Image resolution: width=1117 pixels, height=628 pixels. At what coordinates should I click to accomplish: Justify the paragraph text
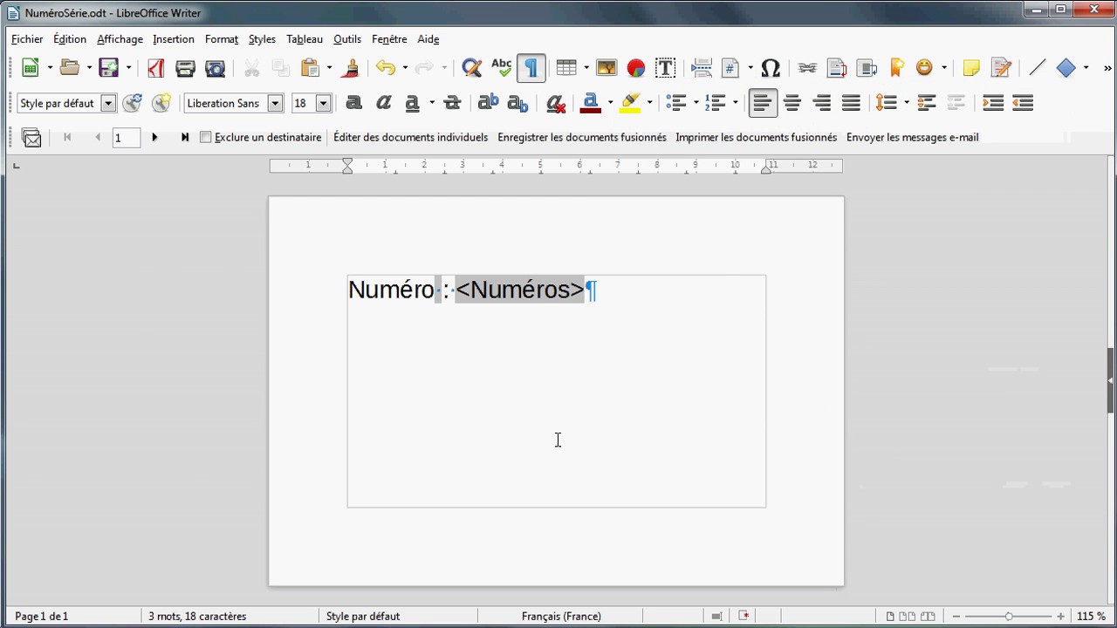[852, 103]
